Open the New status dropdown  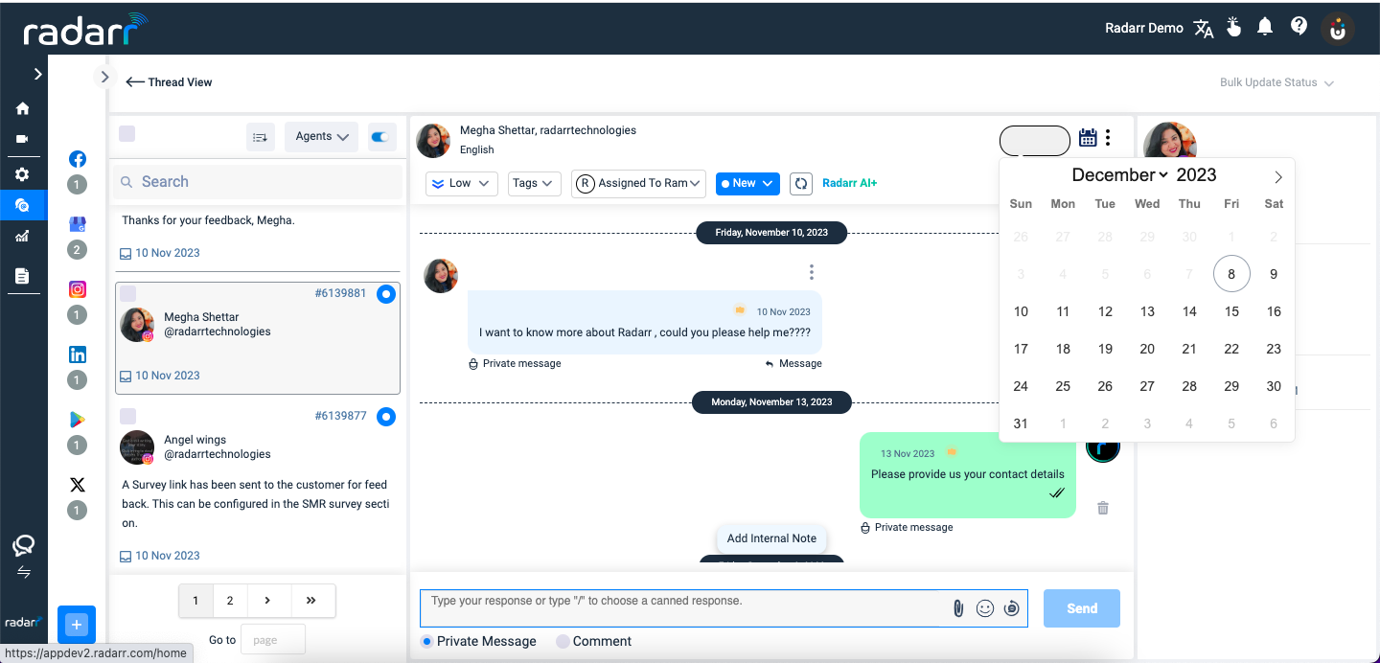(747, 183)
